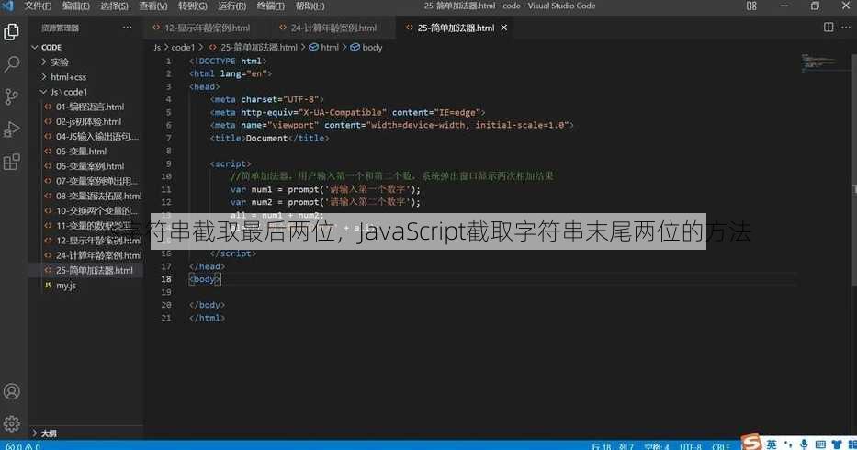Viewport: 857px width, 450px height.
Task: Click the code1 breadcrumb segment
Action: click(x=183, y=48)
